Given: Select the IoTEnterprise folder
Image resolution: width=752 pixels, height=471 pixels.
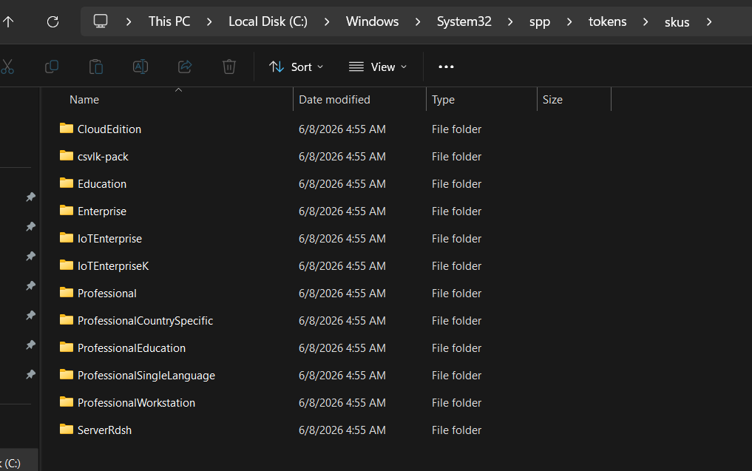Looking at the screenshot, I should pyautogui.click(x=110, y=238).
